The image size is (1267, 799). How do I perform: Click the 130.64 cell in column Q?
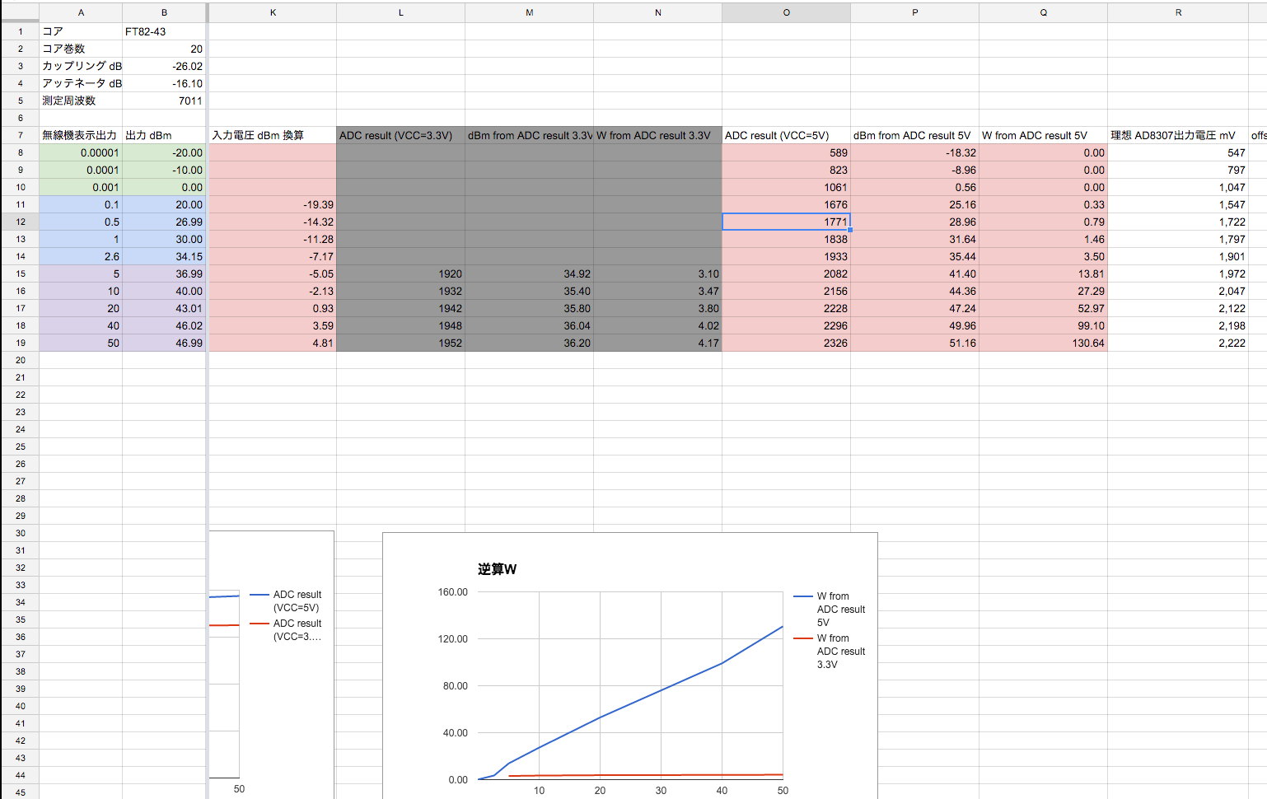click(1043, 343)
